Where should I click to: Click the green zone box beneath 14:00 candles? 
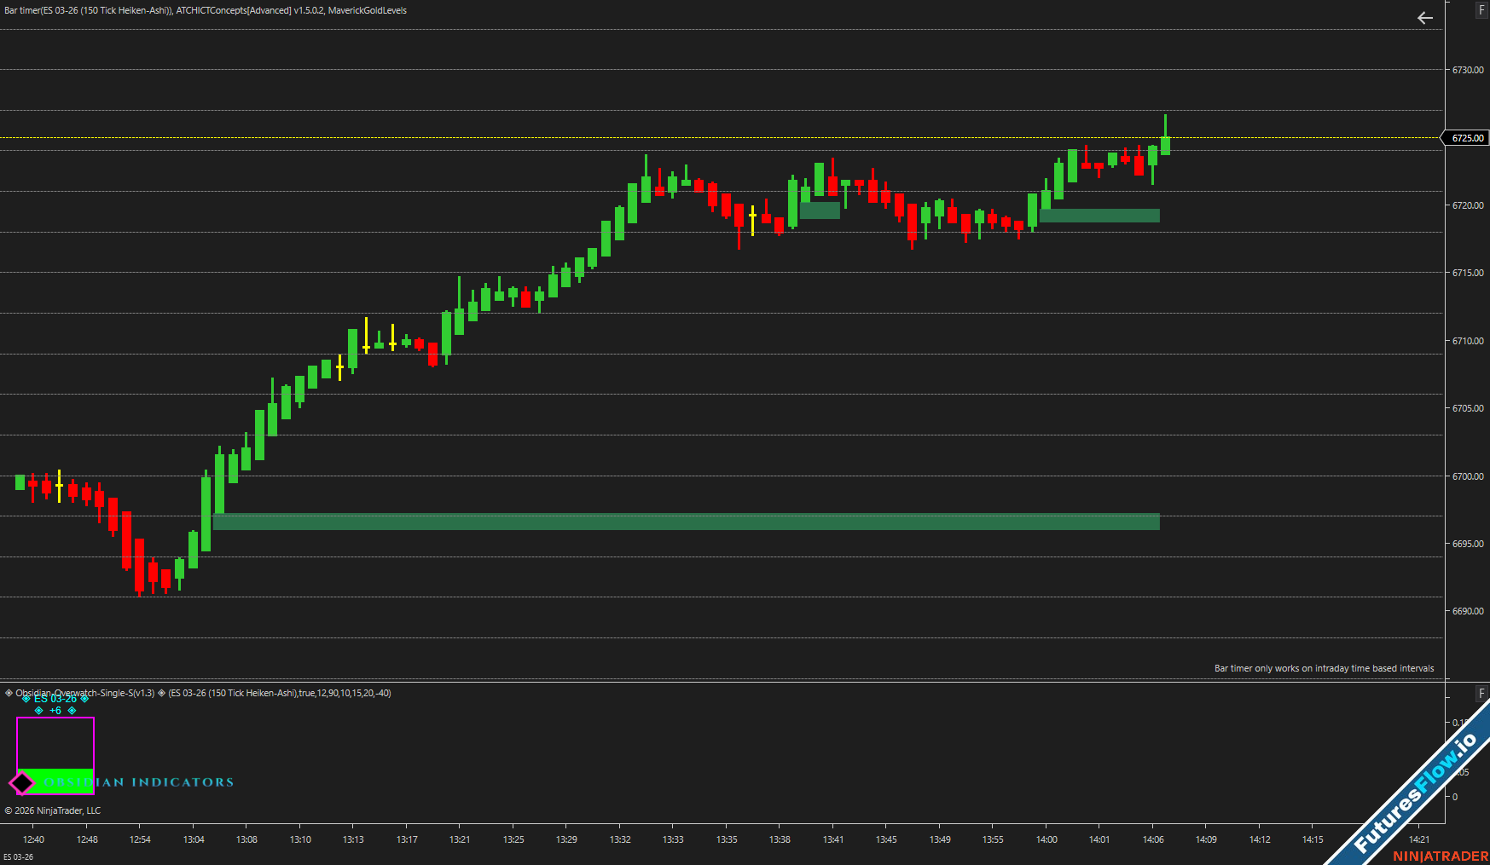coord(1099,216)
